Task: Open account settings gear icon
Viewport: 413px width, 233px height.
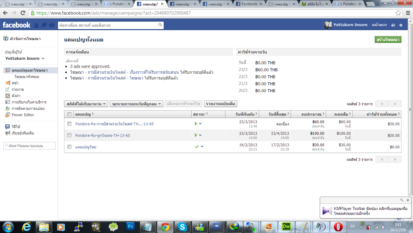Action: [401, 25]
